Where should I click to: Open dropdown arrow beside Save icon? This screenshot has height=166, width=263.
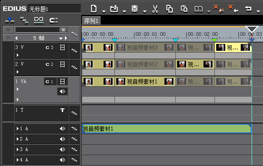(x=145, y=11)
